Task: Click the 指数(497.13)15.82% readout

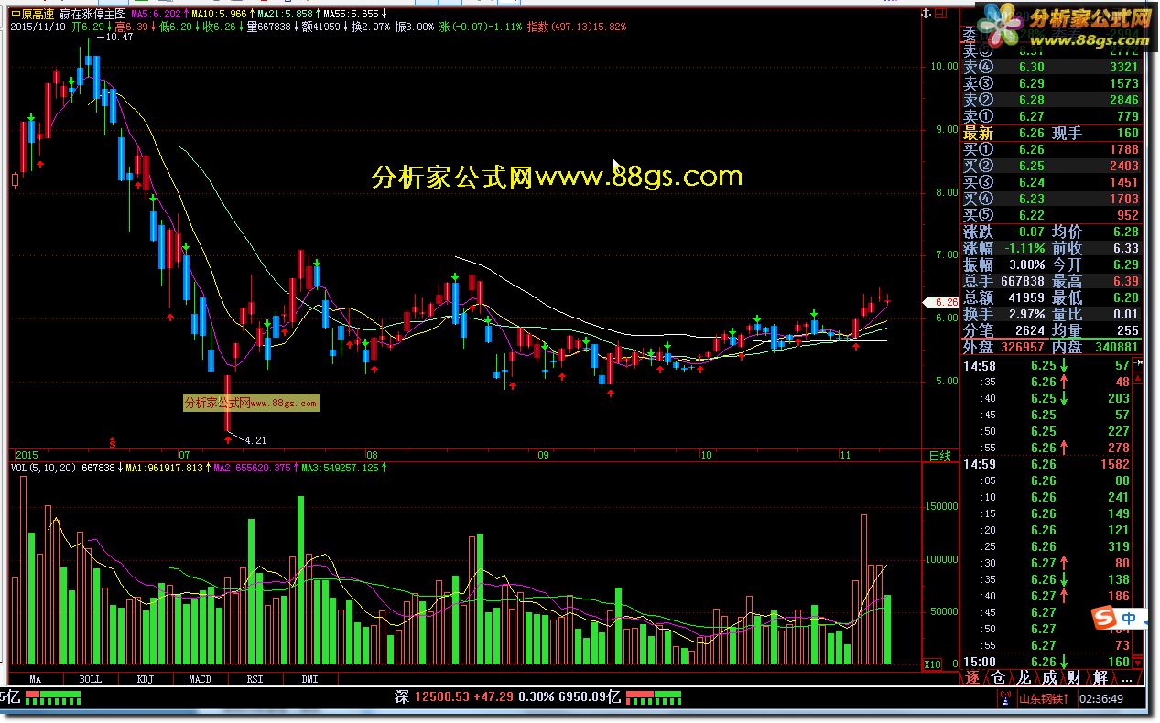Action: 578,27
